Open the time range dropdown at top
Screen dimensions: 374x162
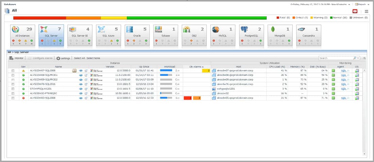point(349,4)
